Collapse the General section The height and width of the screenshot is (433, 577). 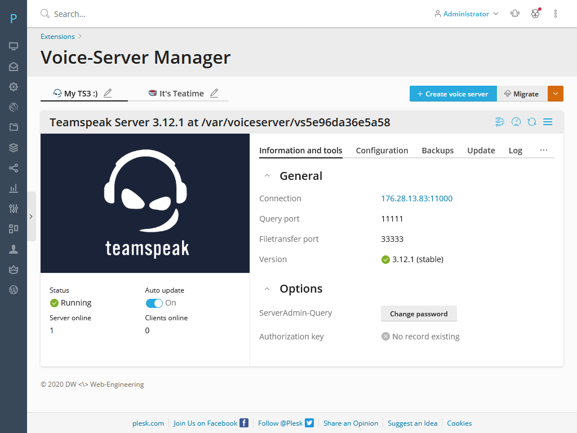[x=267, y=175]
